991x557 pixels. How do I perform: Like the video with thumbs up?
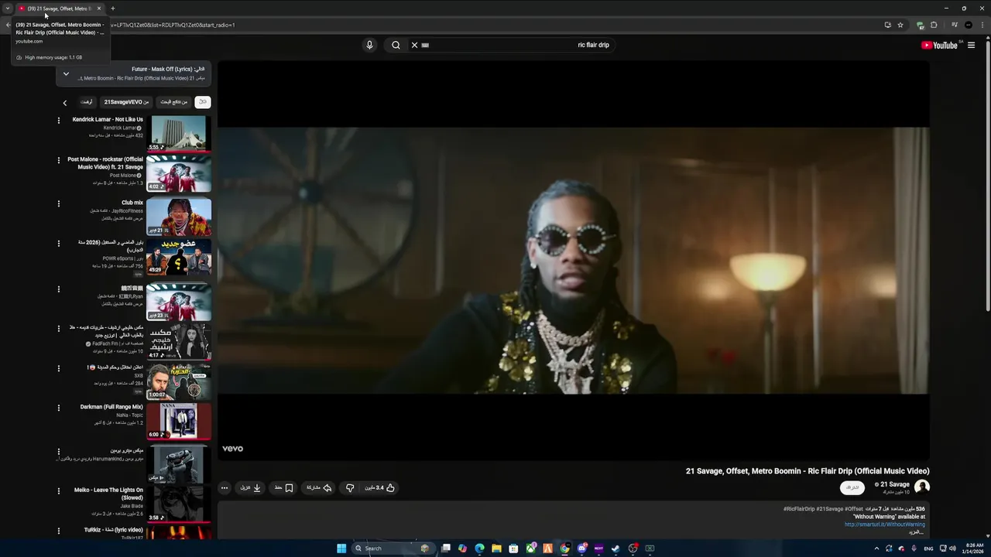coord(380,488)
